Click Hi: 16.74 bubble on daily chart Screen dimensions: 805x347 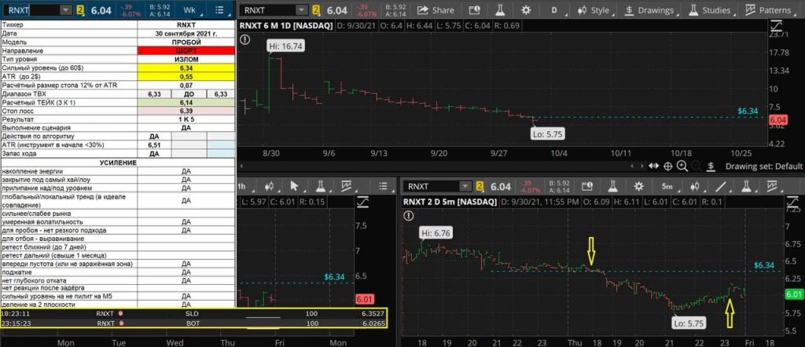[286, 46]
